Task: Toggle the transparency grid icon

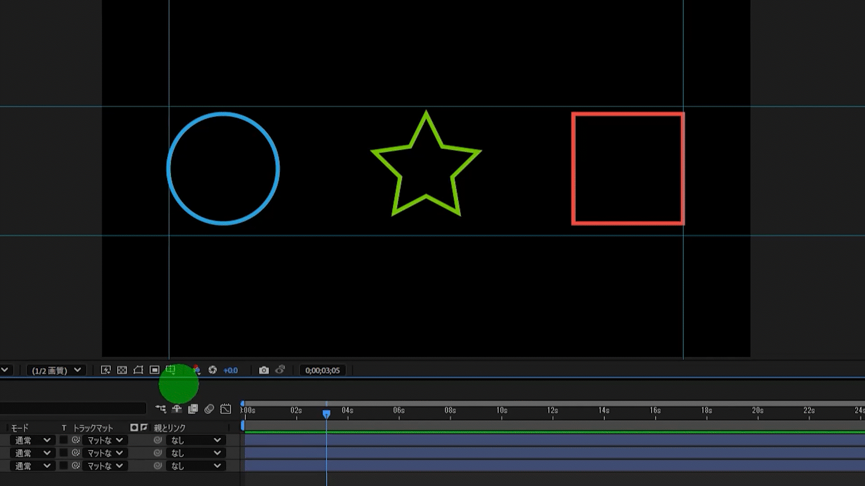Action: (122, 370)
